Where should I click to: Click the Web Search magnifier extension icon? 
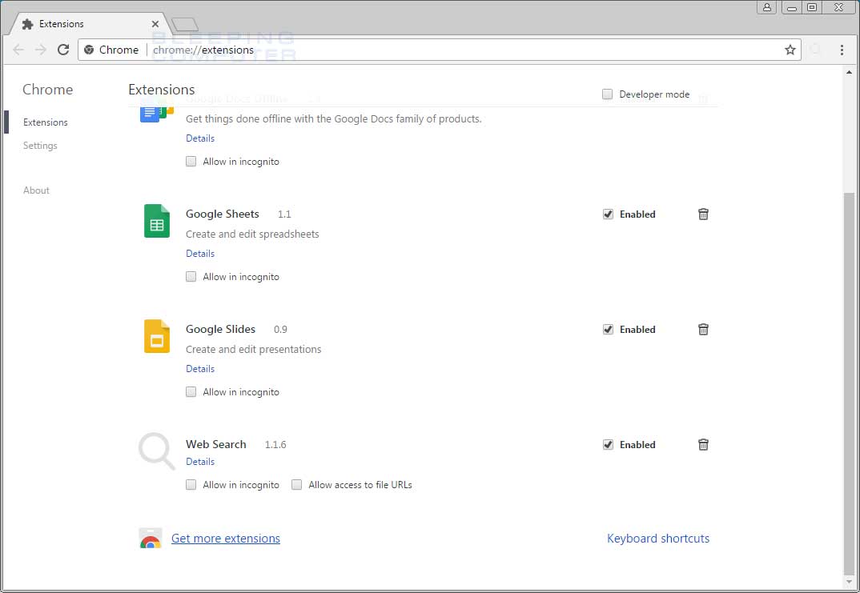(156, 451)
